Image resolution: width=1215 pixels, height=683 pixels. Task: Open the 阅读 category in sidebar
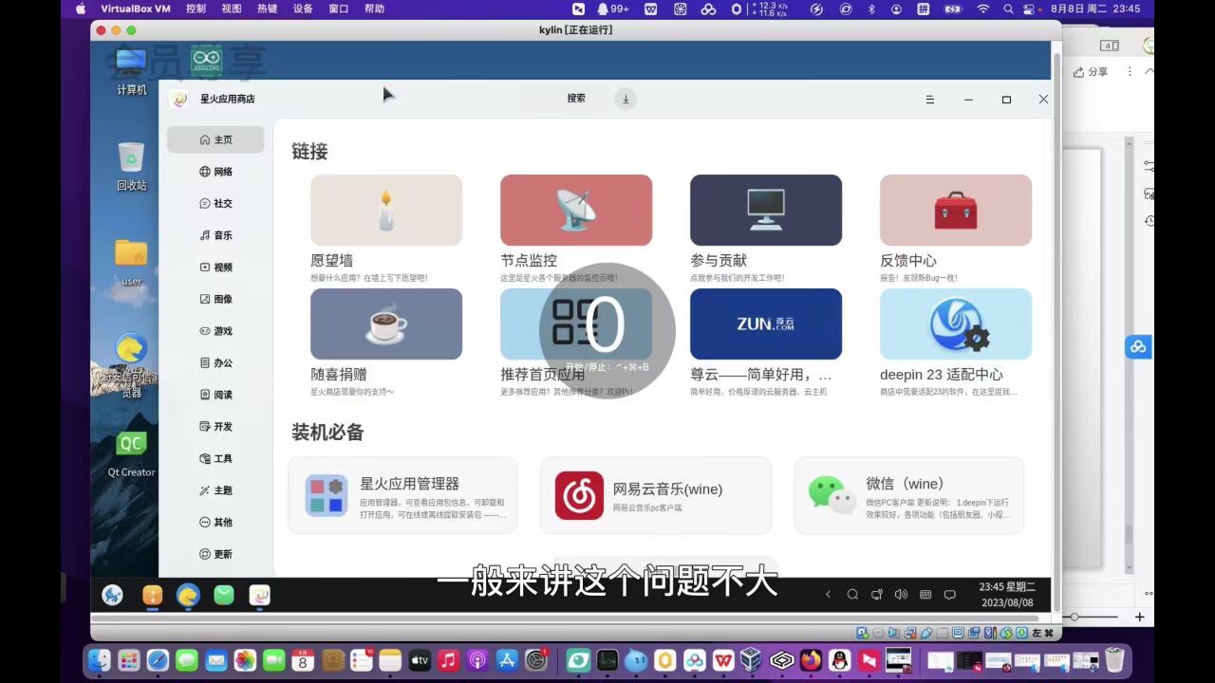pyautogui.click(x=215, y=395)
